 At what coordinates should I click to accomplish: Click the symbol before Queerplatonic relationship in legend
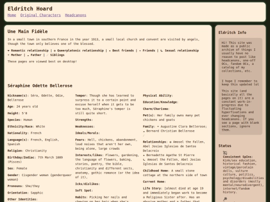[55, 50]
